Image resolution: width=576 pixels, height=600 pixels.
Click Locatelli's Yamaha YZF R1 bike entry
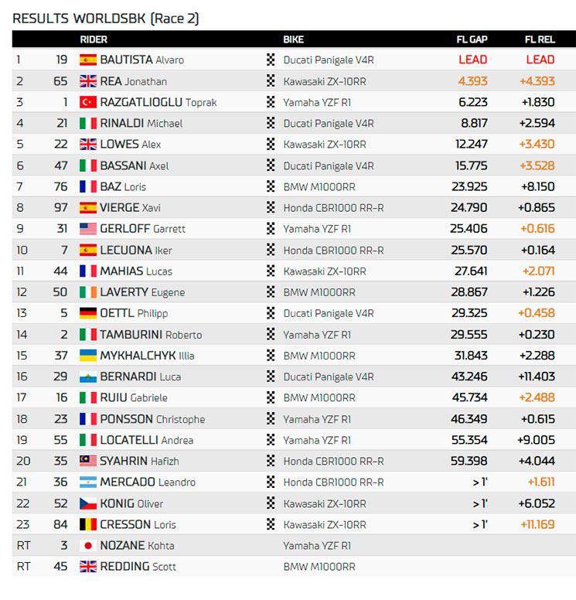point(317,440)
